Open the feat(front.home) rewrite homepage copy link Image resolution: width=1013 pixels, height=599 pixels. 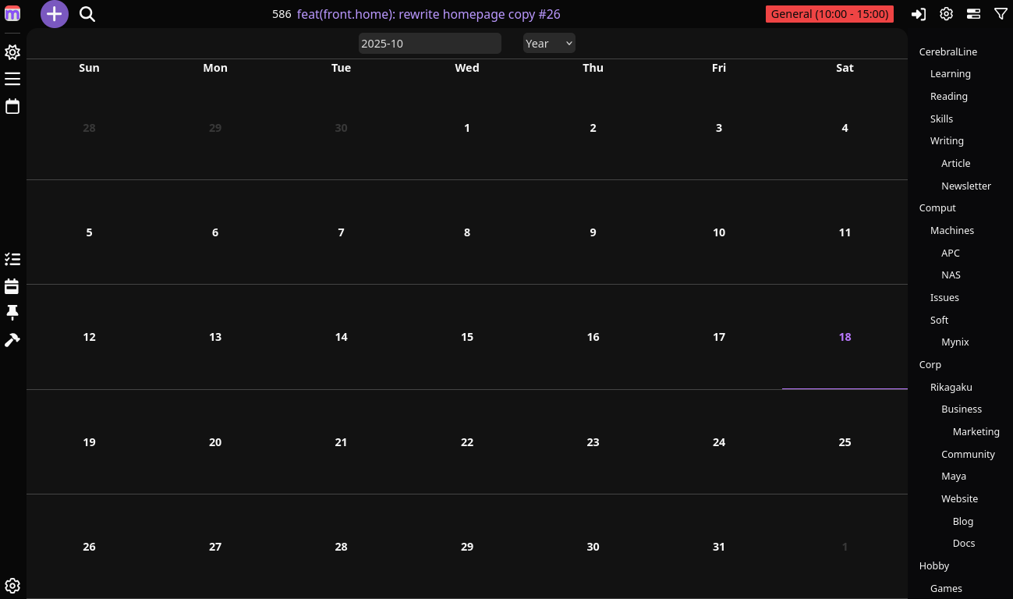click(x=428, y=14)
